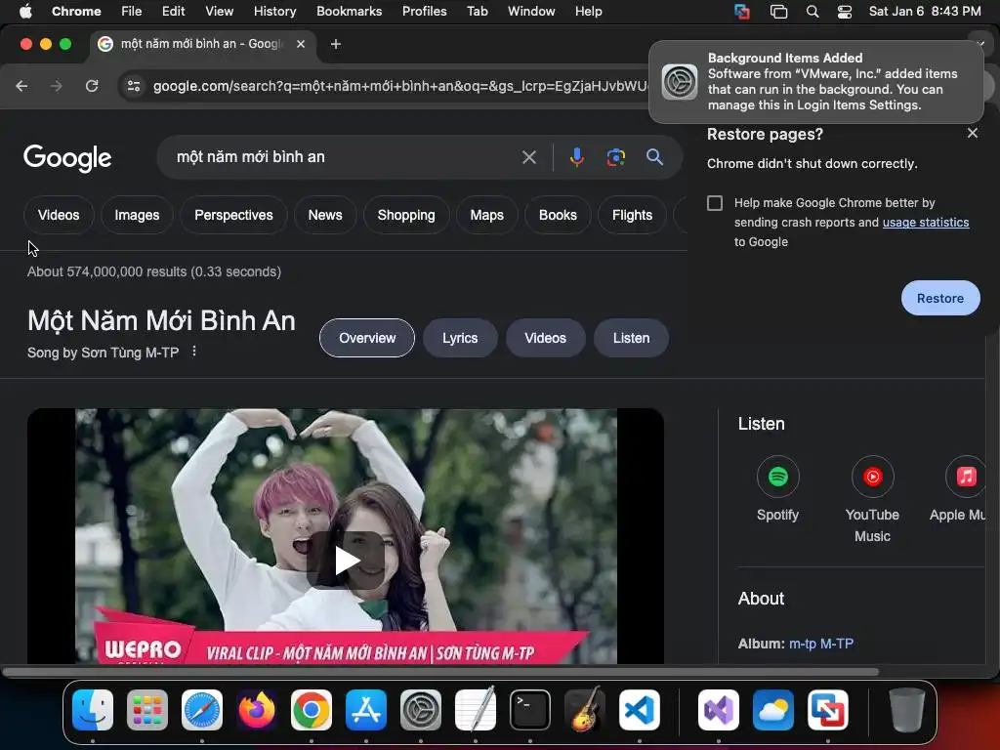
Task: Open System Settings from the Dock
Action: click(421, 710)
